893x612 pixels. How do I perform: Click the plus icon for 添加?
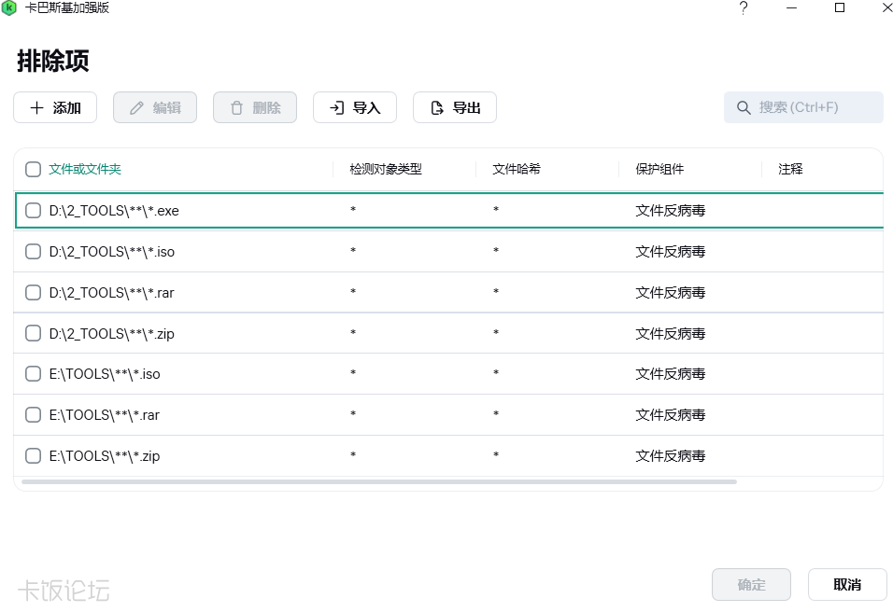(x=36, y=107)
